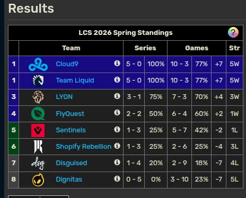This screenshot has width=246, height=198.
Task: Open the info icon beside Dignitas
Action: (117, 178)
